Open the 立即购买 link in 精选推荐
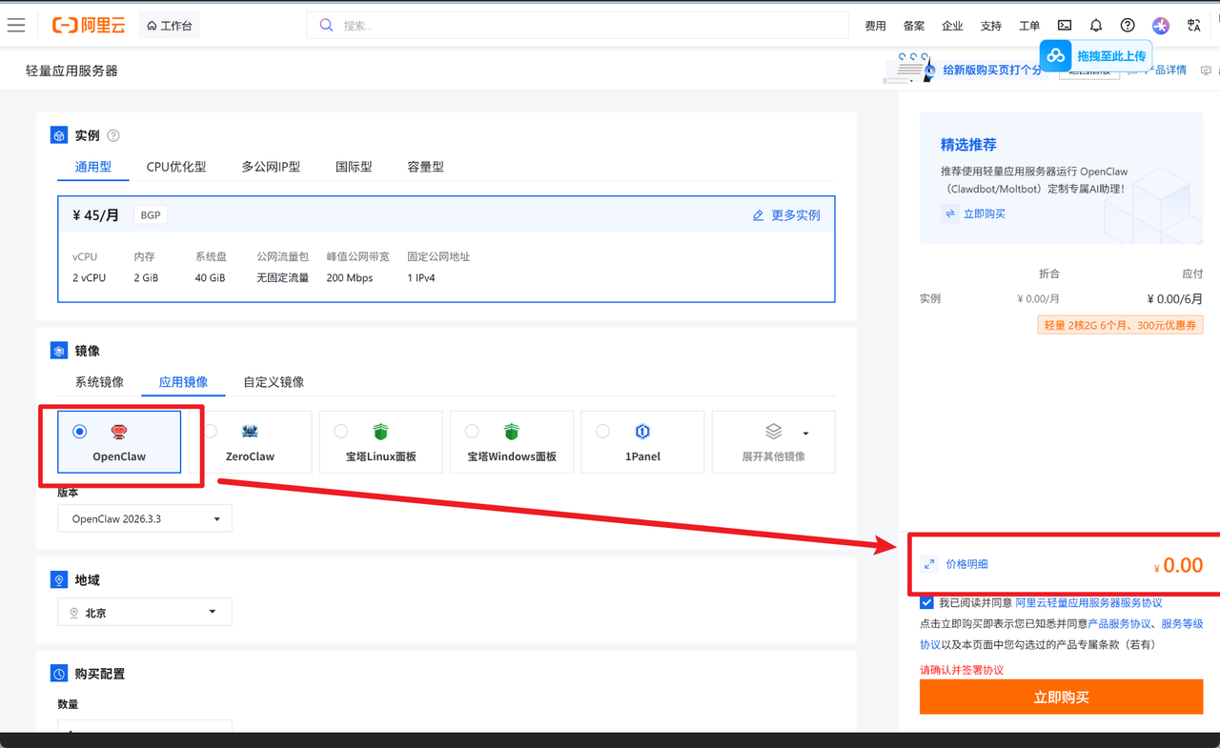 tap(985, 213)
